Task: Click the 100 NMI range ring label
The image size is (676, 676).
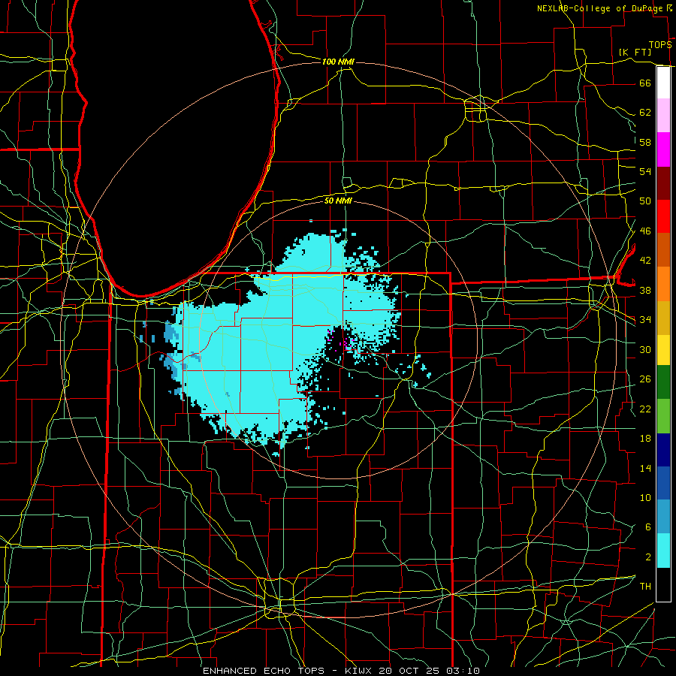Action: (x=338, y=62)
